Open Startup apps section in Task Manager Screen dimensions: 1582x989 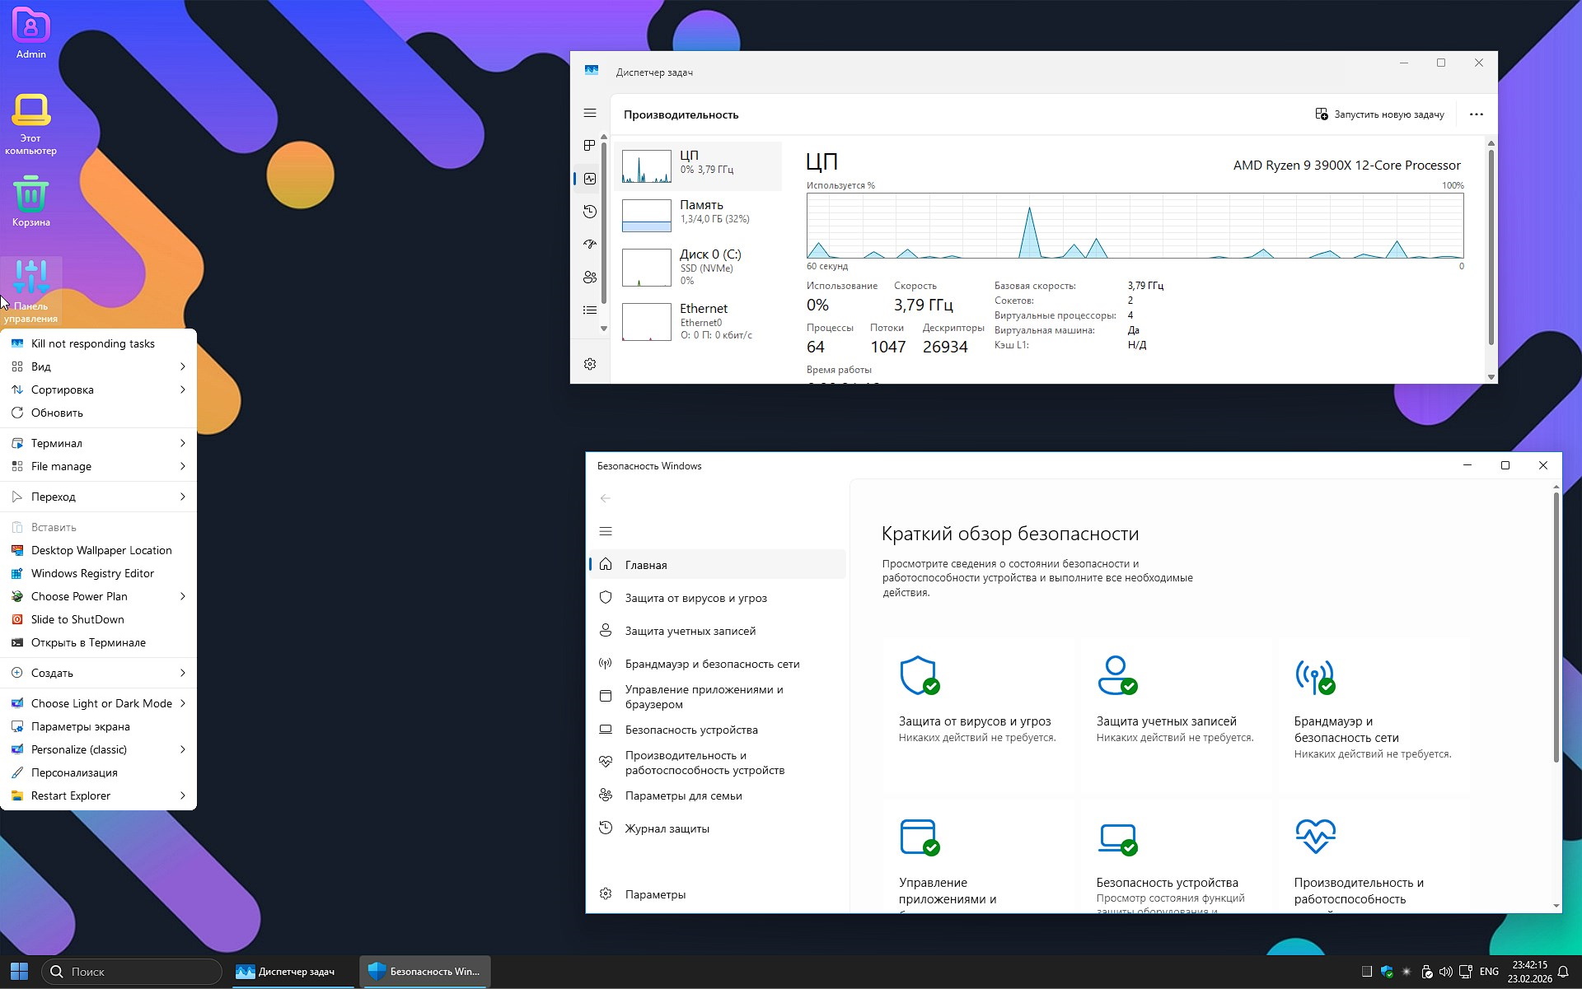click(589, 244)
